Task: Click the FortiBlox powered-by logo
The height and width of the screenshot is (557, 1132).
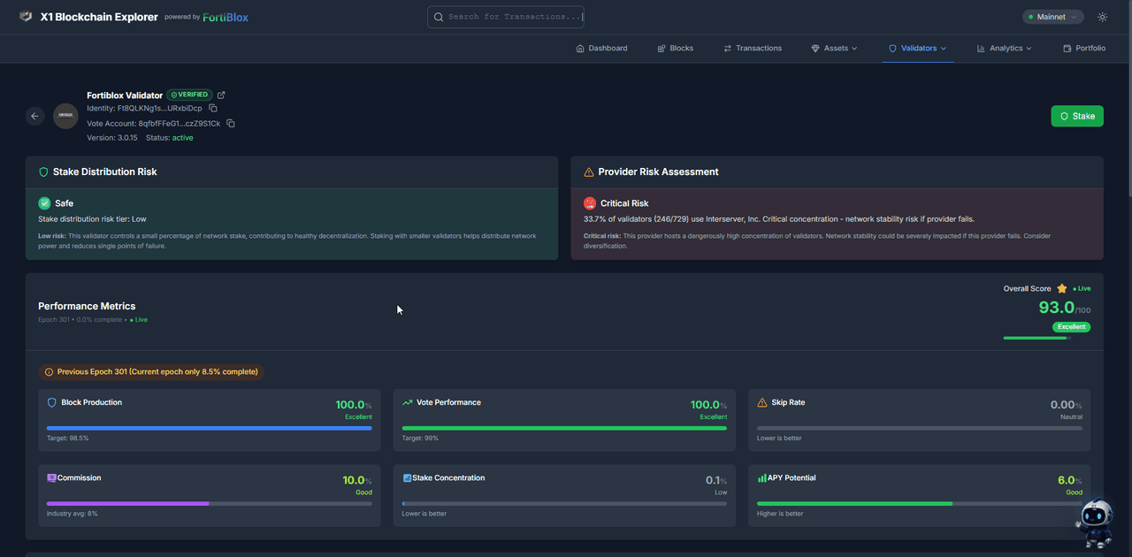Action: pos(226,17)
